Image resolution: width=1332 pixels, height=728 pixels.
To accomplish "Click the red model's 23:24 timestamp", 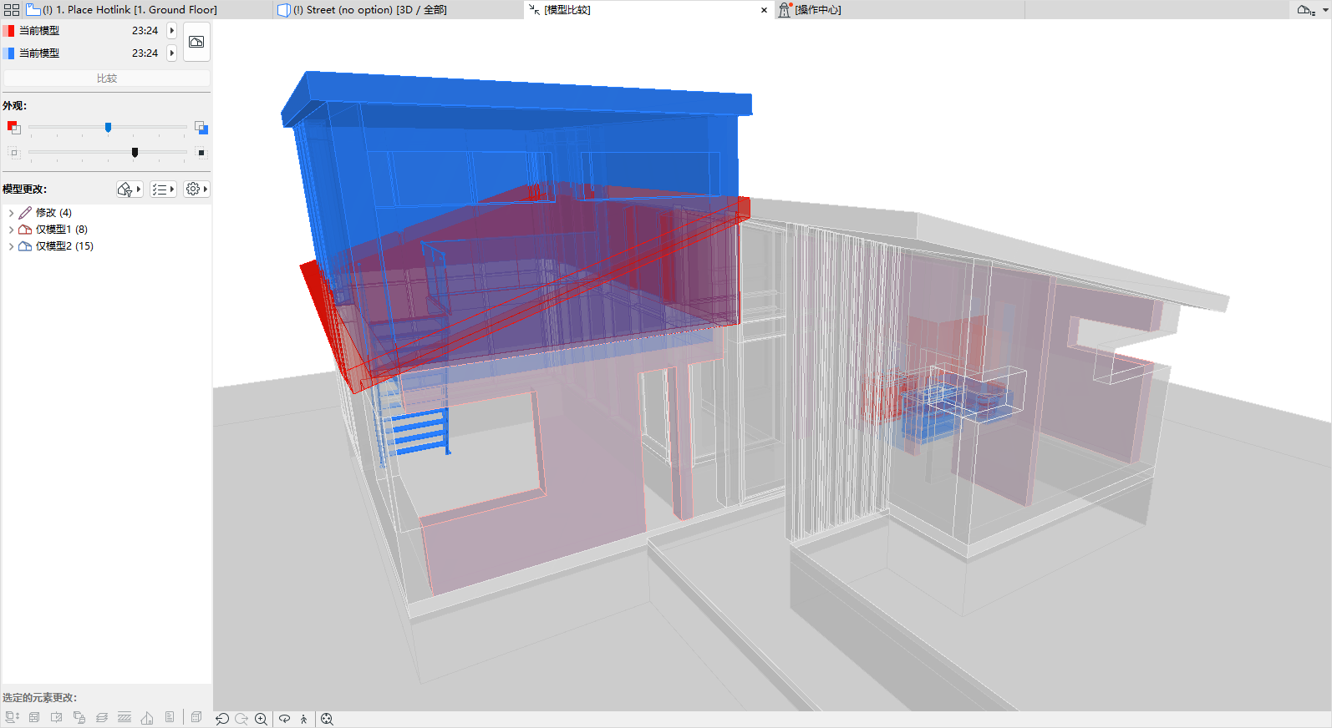I will [x=145, y=31].
